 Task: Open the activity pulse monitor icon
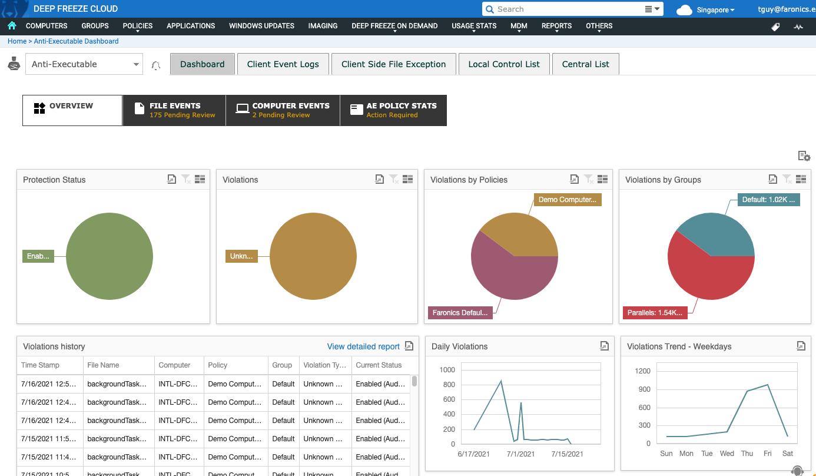click(x=798, y=27)
